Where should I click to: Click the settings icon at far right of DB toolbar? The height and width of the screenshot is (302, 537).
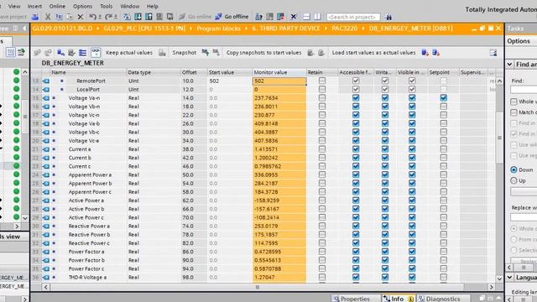(493, 52)
